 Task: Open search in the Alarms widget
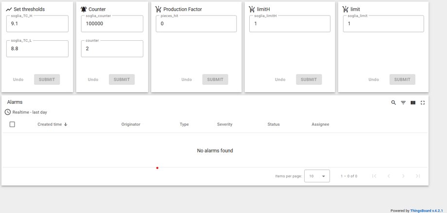pos(394,103)
